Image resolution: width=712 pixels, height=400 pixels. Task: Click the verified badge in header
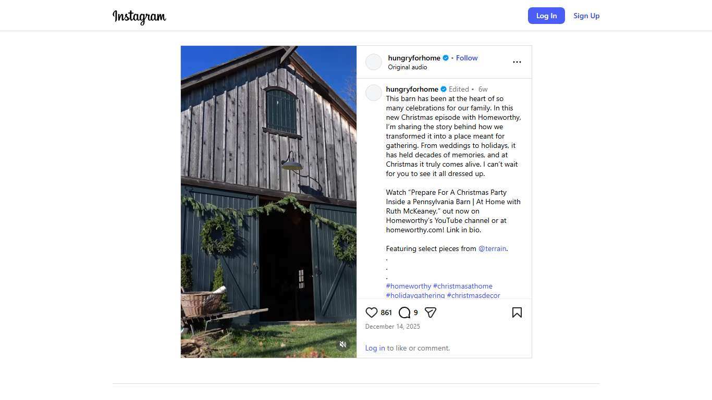click(446, 58)
